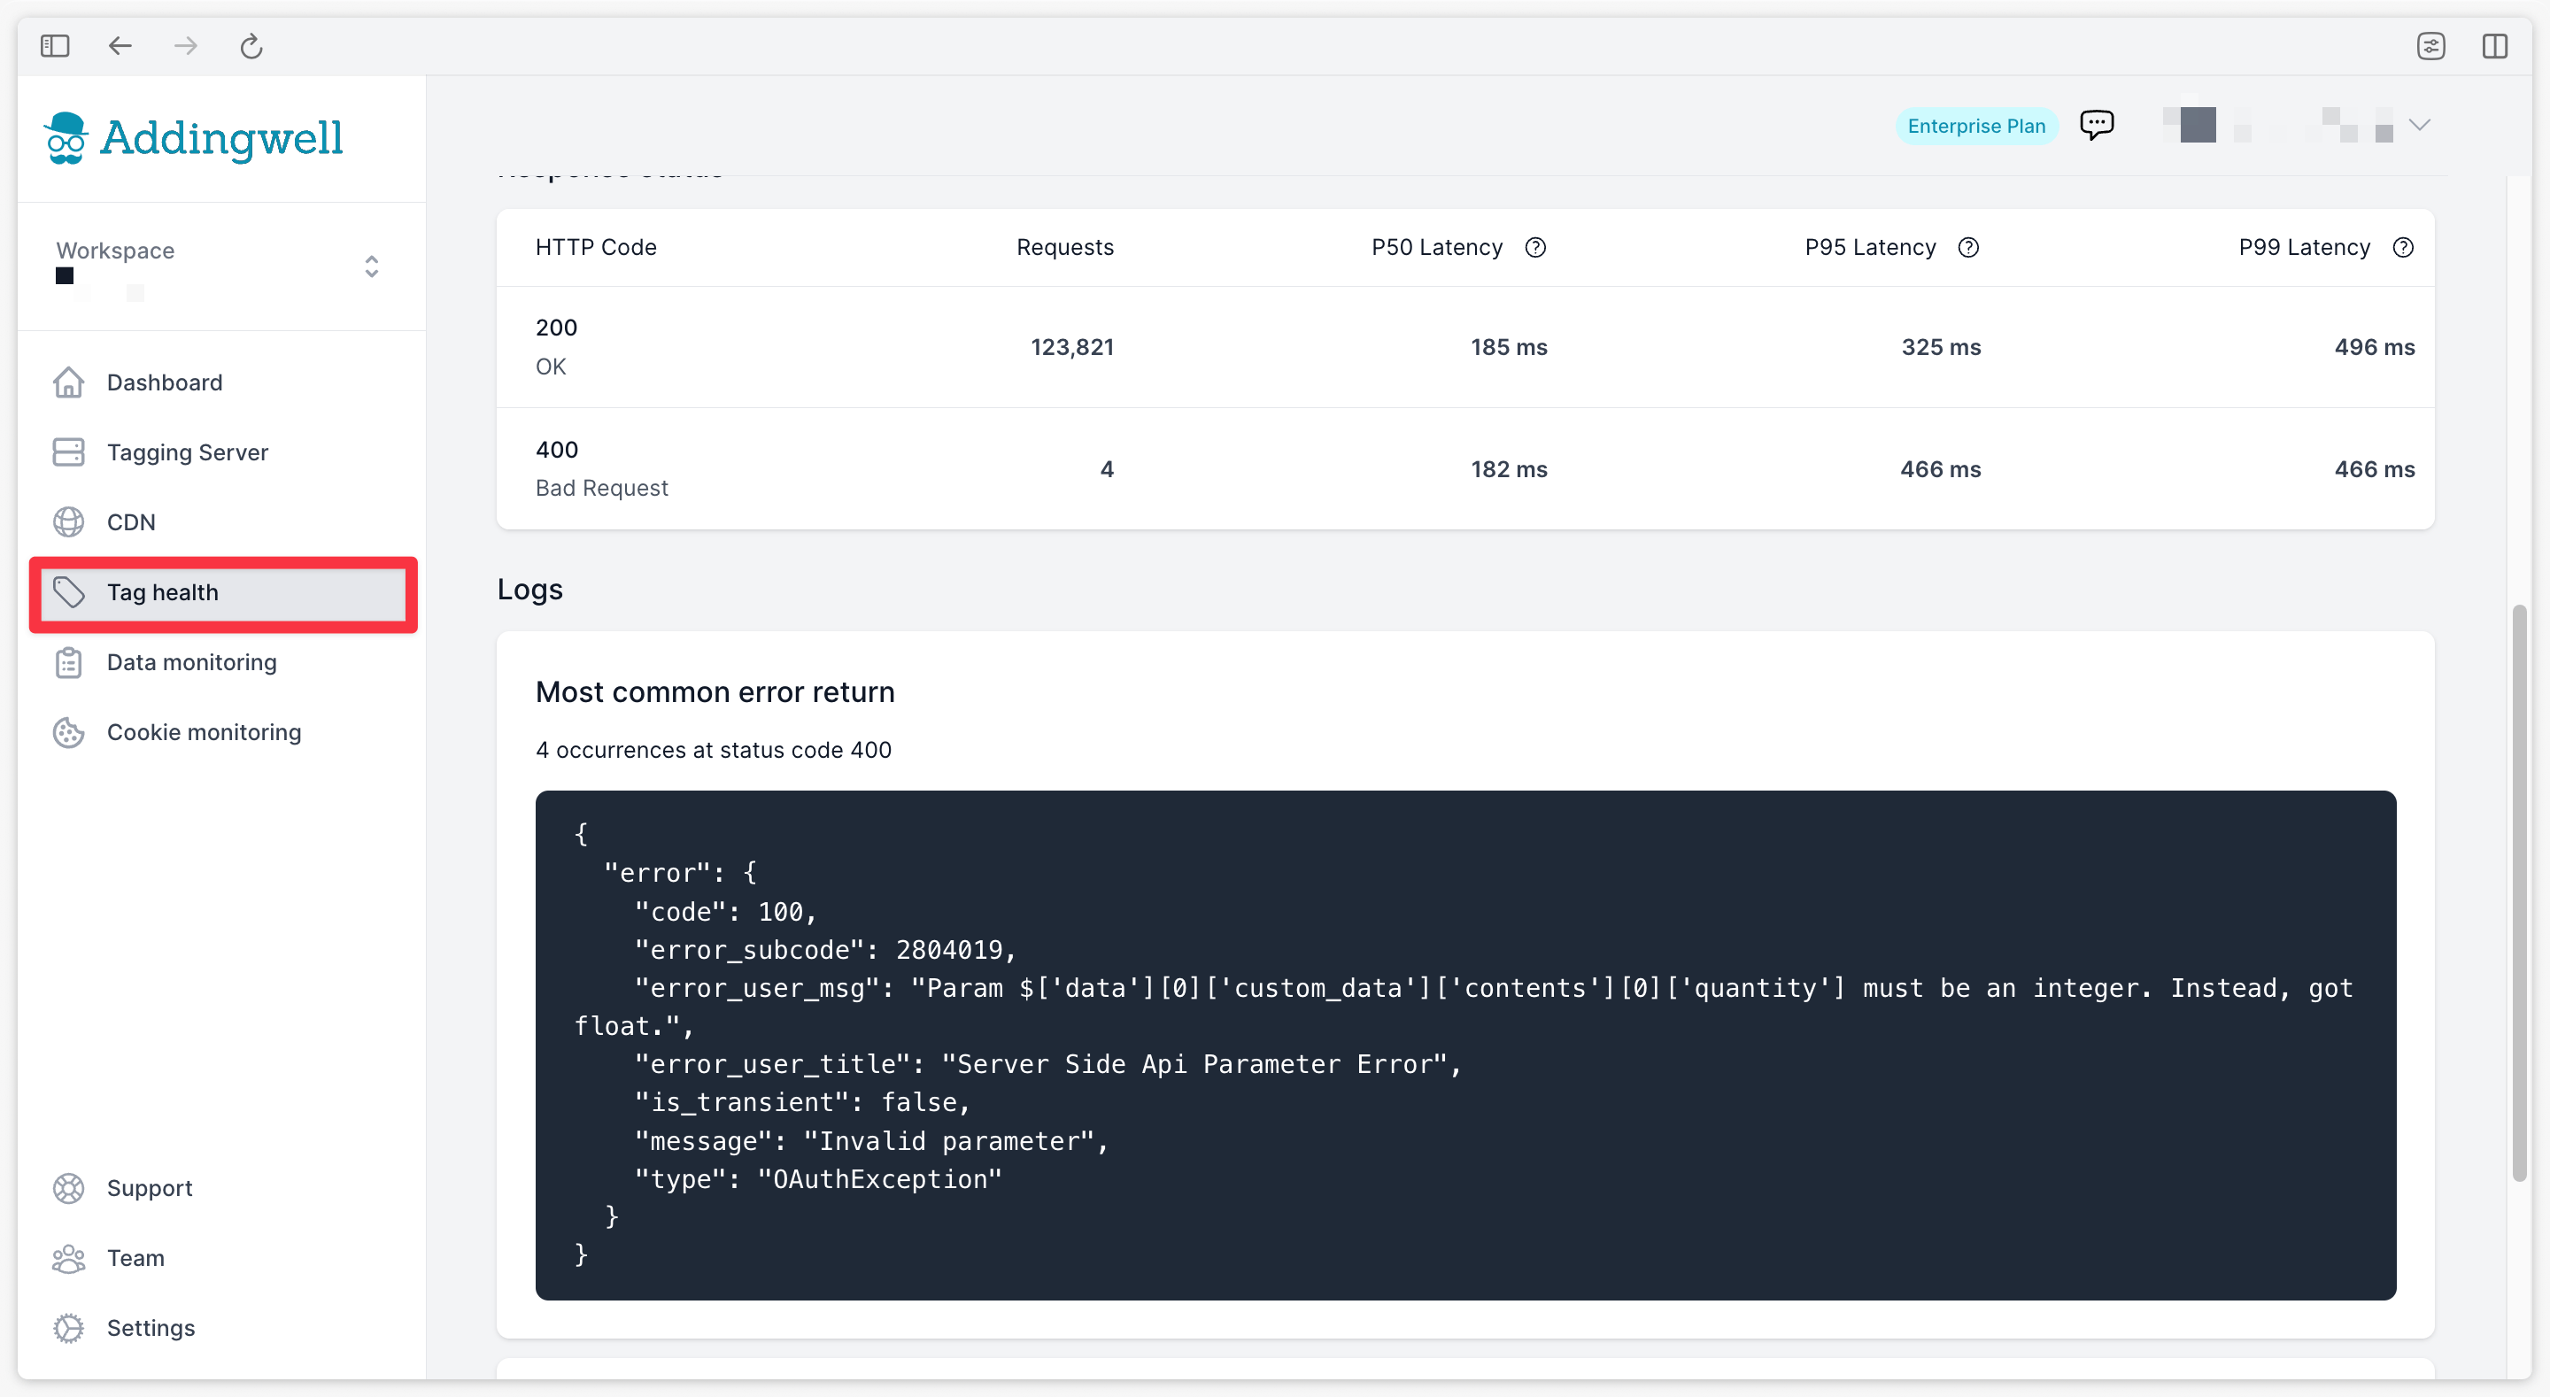Screen dimensions: 2550x1397
Task: Select the Team icon in sidebar
Action: pos(69,1258)
